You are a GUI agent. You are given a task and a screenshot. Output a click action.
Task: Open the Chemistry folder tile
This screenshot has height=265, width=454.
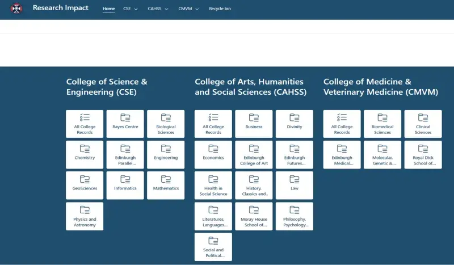click(x=85, y=155)
